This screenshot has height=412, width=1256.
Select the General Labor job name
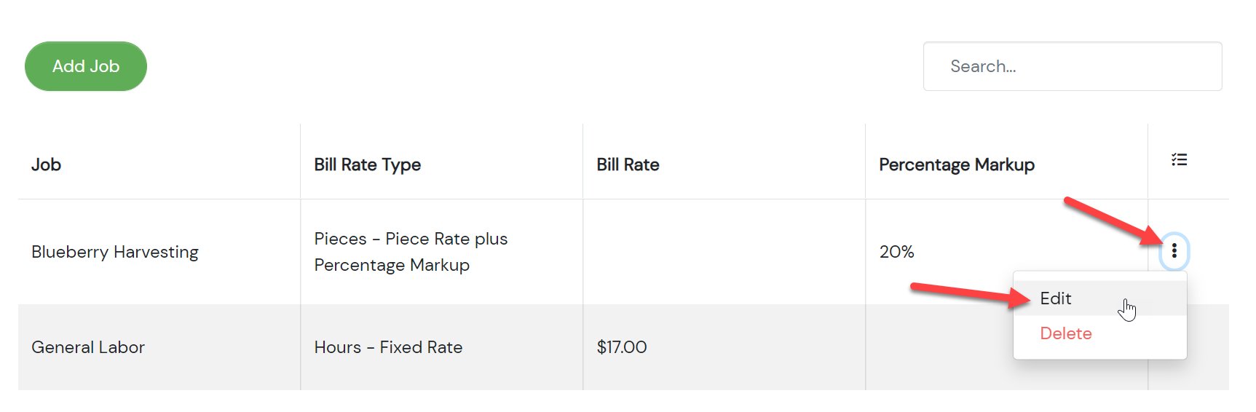88,347
